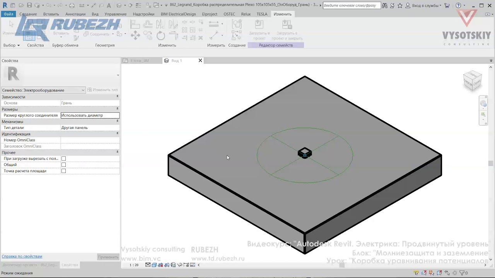Edit the 'Размер круглого соединителя' value field
This screenshot has height=278, width=495.
click(90, 115)
